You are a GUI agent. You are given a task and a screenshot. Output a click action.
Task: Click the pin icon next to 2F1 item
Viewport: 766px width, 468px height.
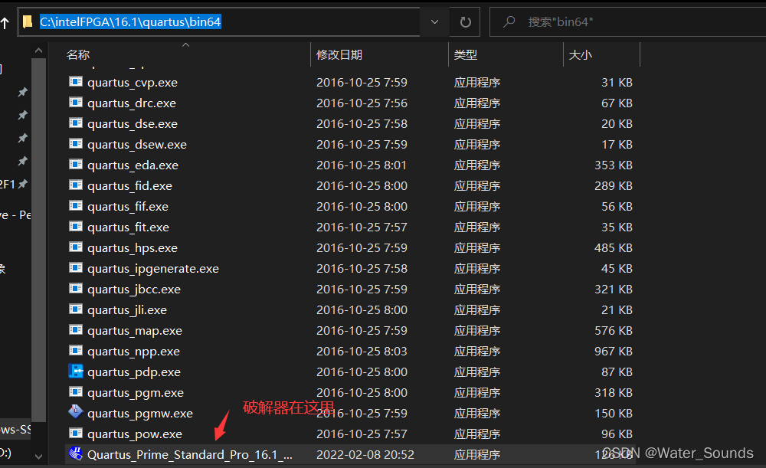tap(23, 184)
